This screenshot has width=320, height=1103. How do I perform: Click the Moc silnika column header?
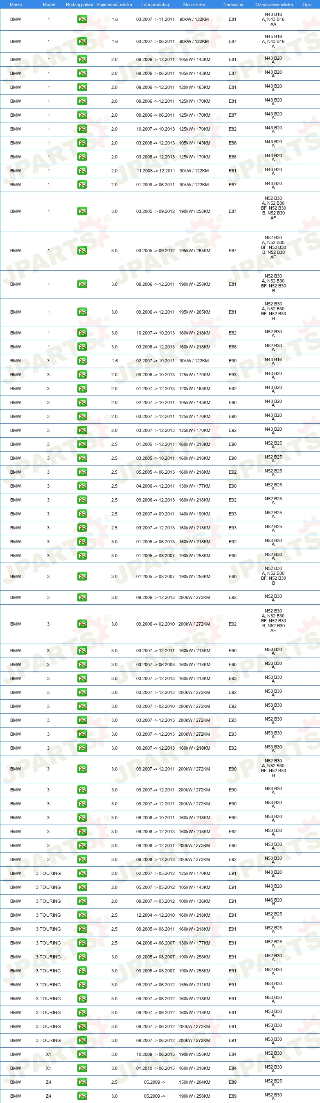[x=194, y=5]
